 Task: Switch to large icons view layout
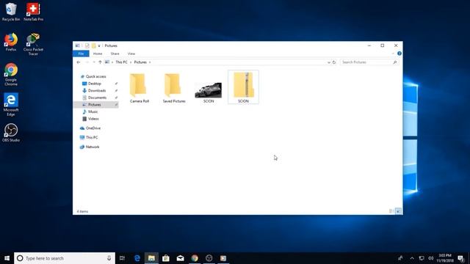(398, 211)
